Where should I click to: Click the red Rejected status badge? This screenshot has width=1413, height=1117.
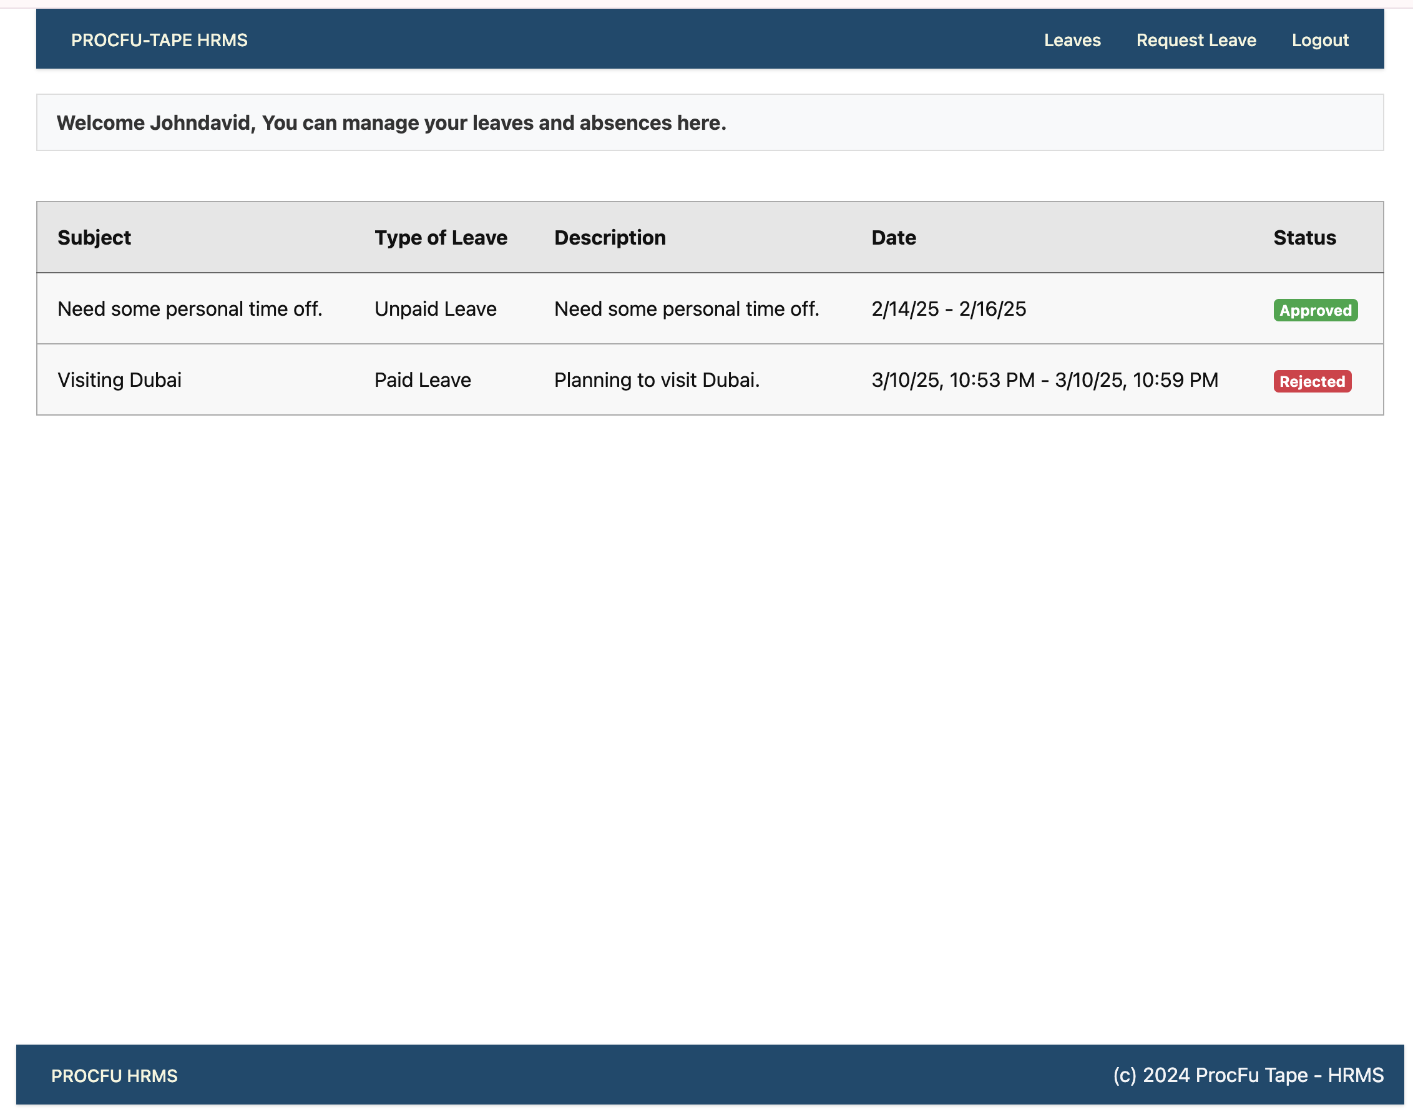(x=1312, y=381)
